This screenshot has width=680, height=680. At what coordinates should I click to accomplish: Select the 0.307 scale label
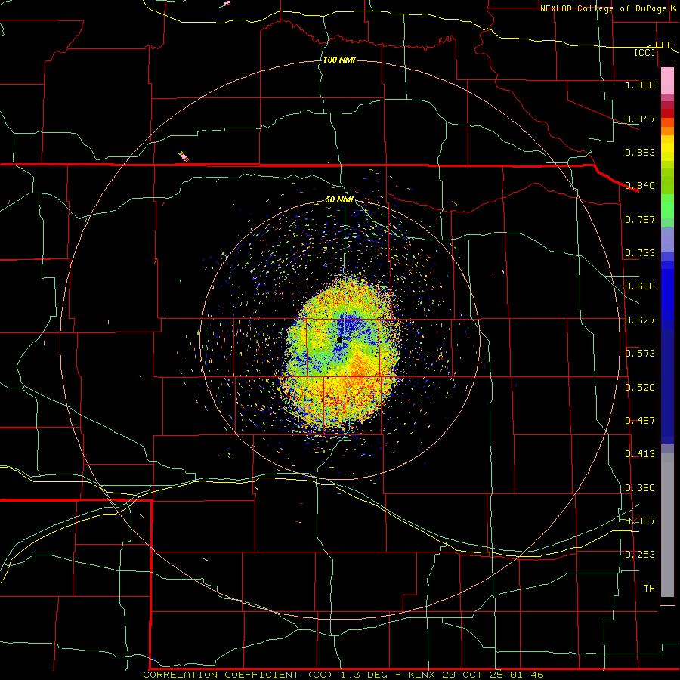pyautogui.click(x=640, y=521)
